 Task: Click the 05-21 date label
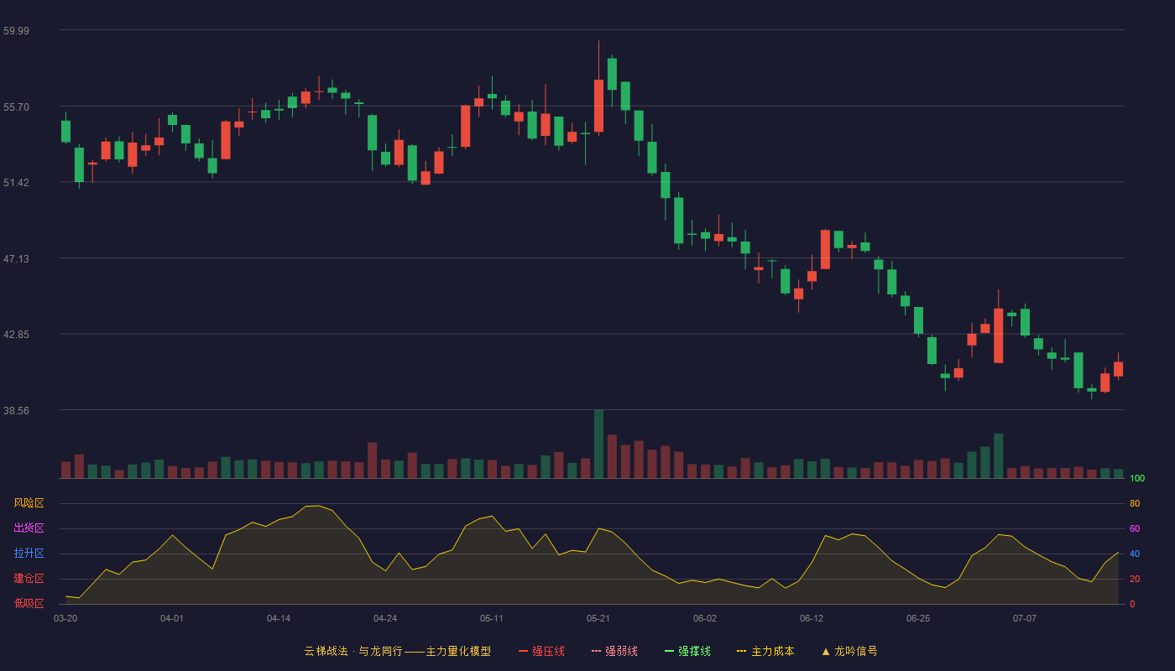[x=598, y=618]
